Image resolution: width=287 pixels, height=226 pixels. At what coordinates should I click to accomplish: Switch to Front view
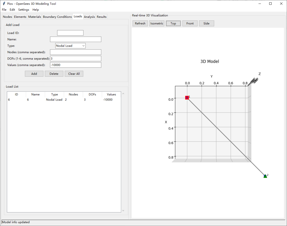(190, 23)
